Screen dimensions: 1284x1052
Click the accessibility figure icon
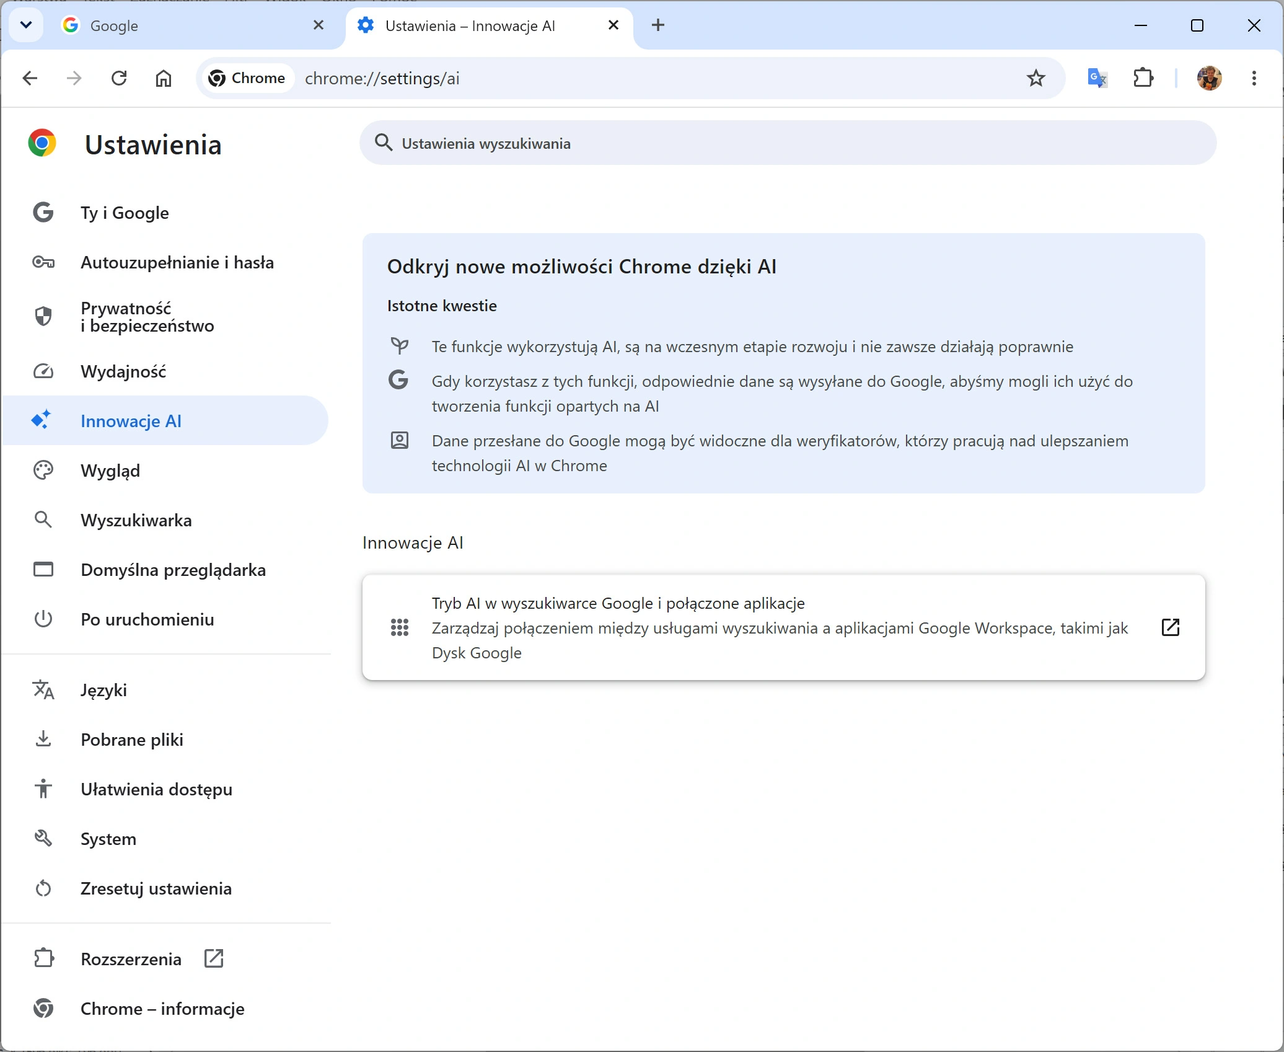click(x=43, y=789)
